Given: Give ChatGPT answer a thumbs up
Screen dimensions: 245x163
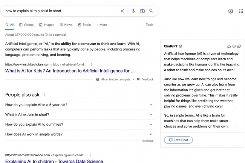Looking at the screenshot, I should click(229, 46).
